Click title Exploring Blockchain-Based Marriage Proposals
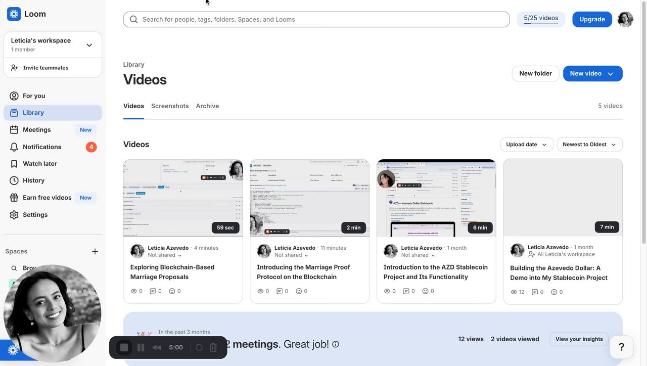This screenshot has height=366, width=647. [x=172, y=272]
